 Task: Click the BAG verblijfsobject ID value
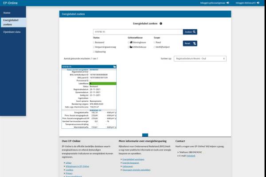coord(99,75)
